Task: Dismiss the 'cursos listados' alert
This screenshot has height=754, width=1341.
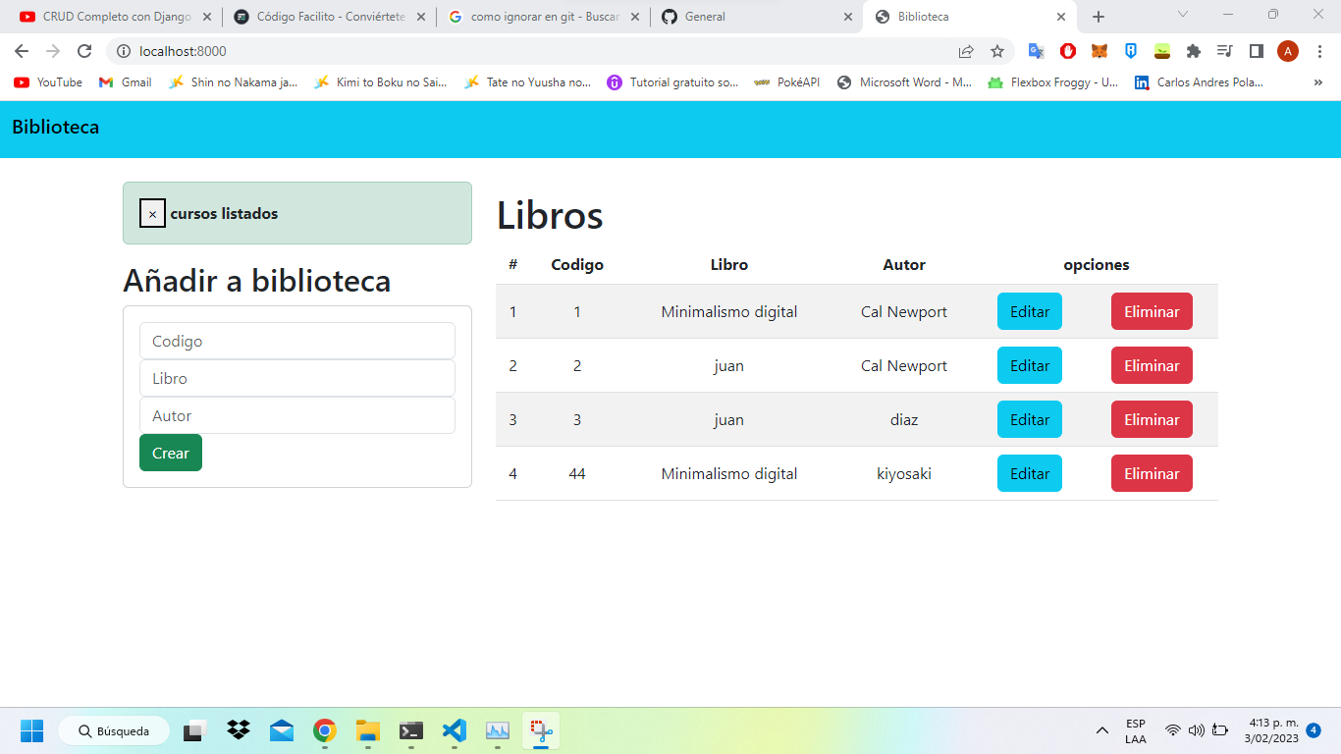Action: pyautogui.click(x=152, y=213)
